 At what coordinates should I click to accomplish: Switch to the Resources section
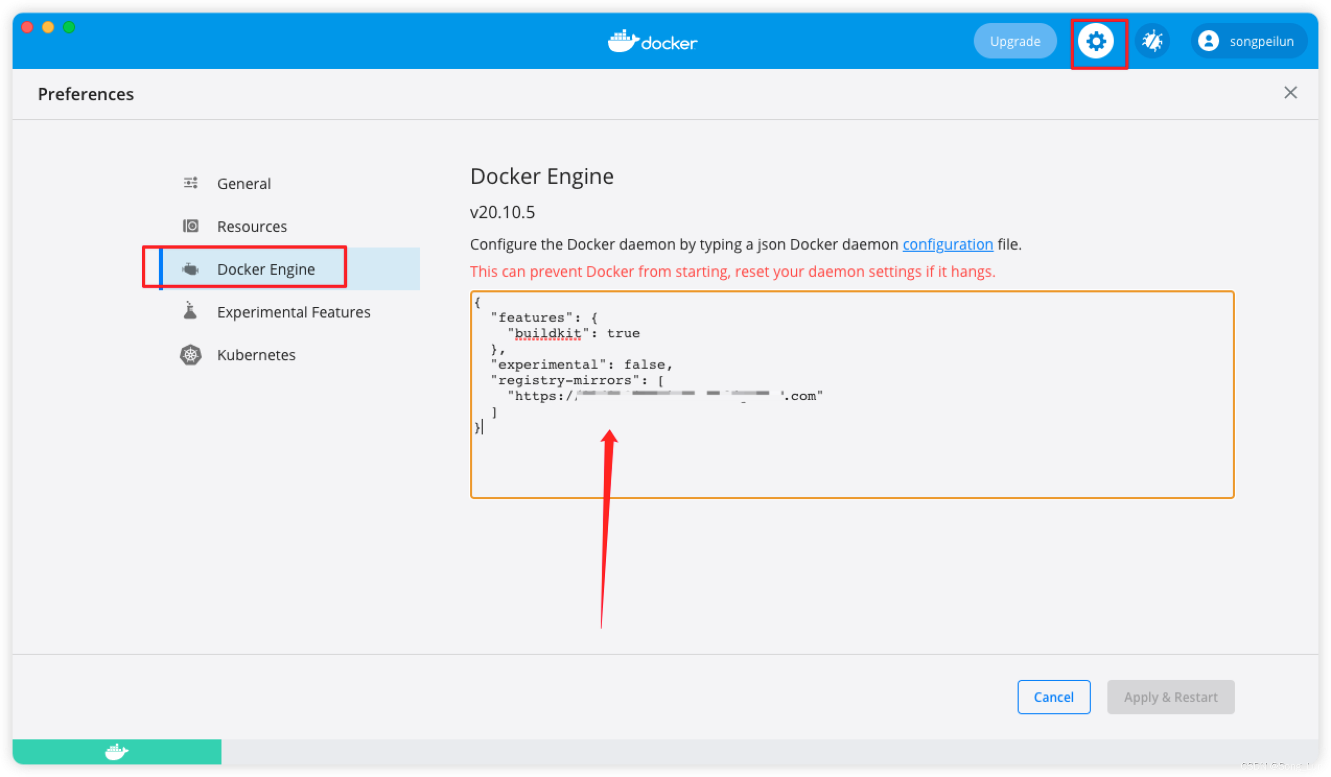252,227
